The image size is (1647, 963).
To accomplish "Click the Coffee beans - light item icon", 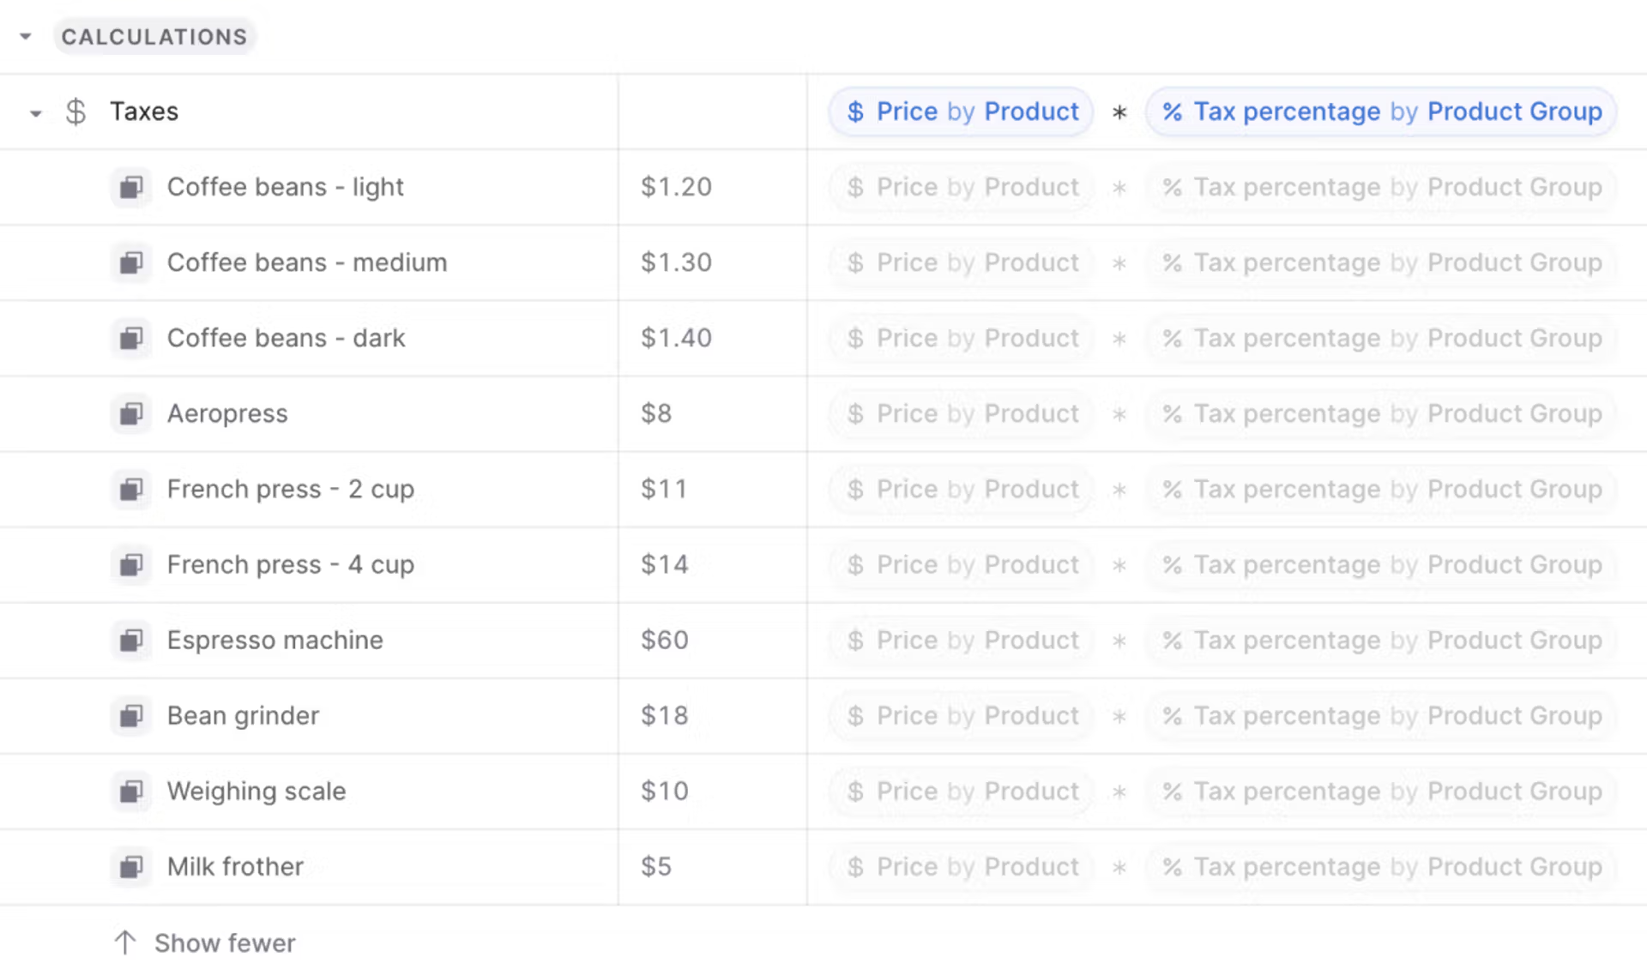I will point(131,187).
